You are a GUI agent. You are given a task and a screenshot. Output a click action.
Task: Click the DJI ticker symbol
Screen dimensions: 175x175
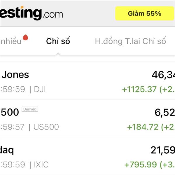pyautogui.click(x=40, y=89)
